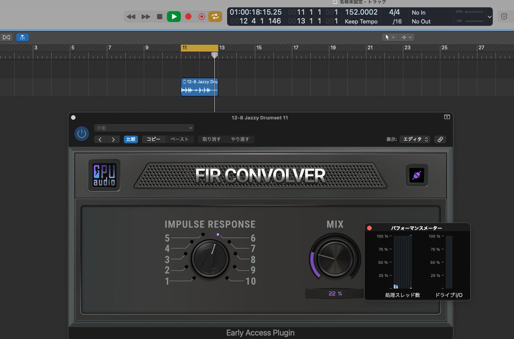Stop playback with the Stop button
Viewport: 514px width, 339px height.
[x=160, y=17]
